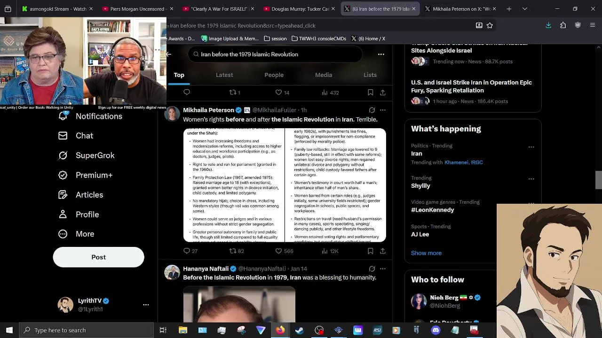This screenshot has width=602, height=338.
Task: Open Firefox downloads panel
Action: pos(548,25)
